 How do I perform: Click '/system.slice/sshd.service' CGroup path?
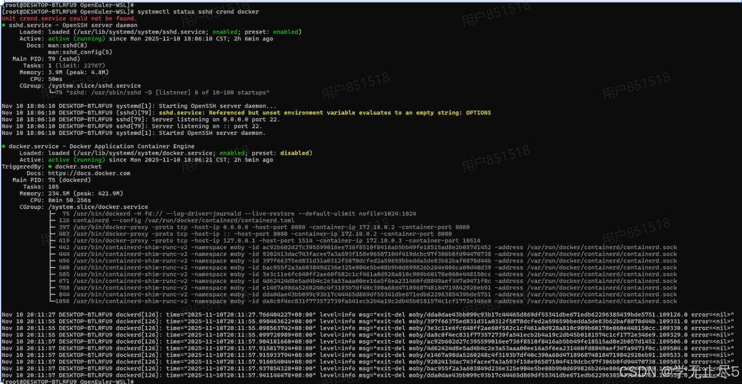[94, 86]
